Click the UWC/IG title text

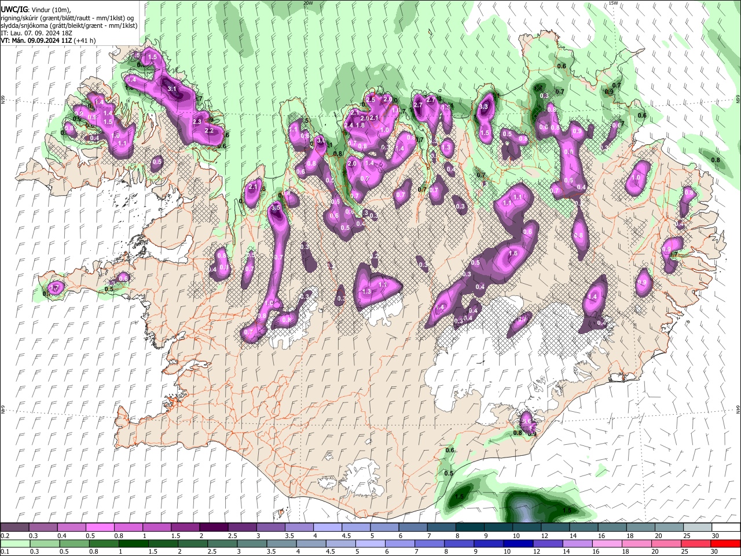click(13, 9)
